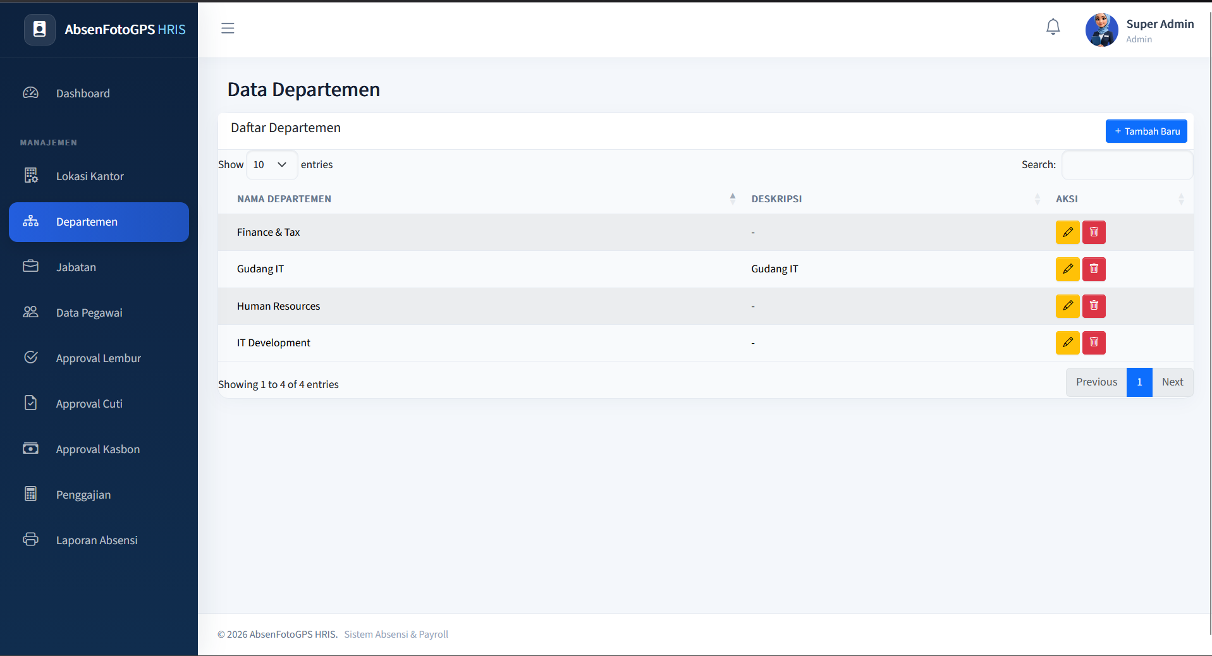
Task: Click the Finance & Tax cell
Action: click(x=480, y=233)
